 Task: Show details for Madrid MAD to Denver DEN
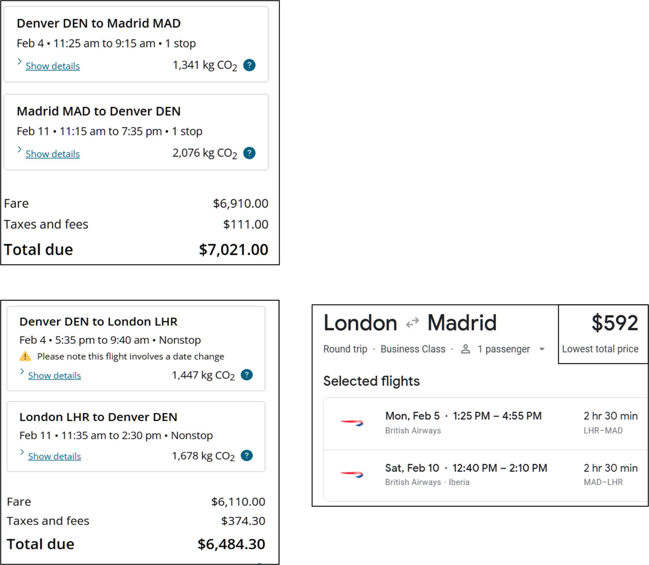click(x=53, y=154)
